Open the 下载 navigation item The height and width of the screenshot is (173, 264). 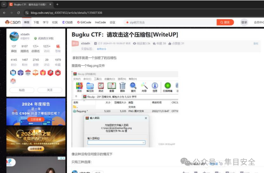36,22
